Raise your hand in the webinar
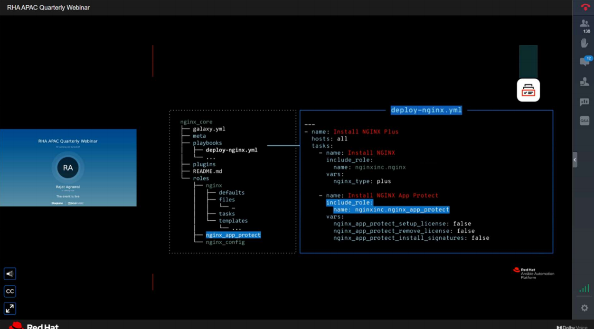The width and height of the screenshot is (594, 329). pyautogui.click(x=585, y=43)
